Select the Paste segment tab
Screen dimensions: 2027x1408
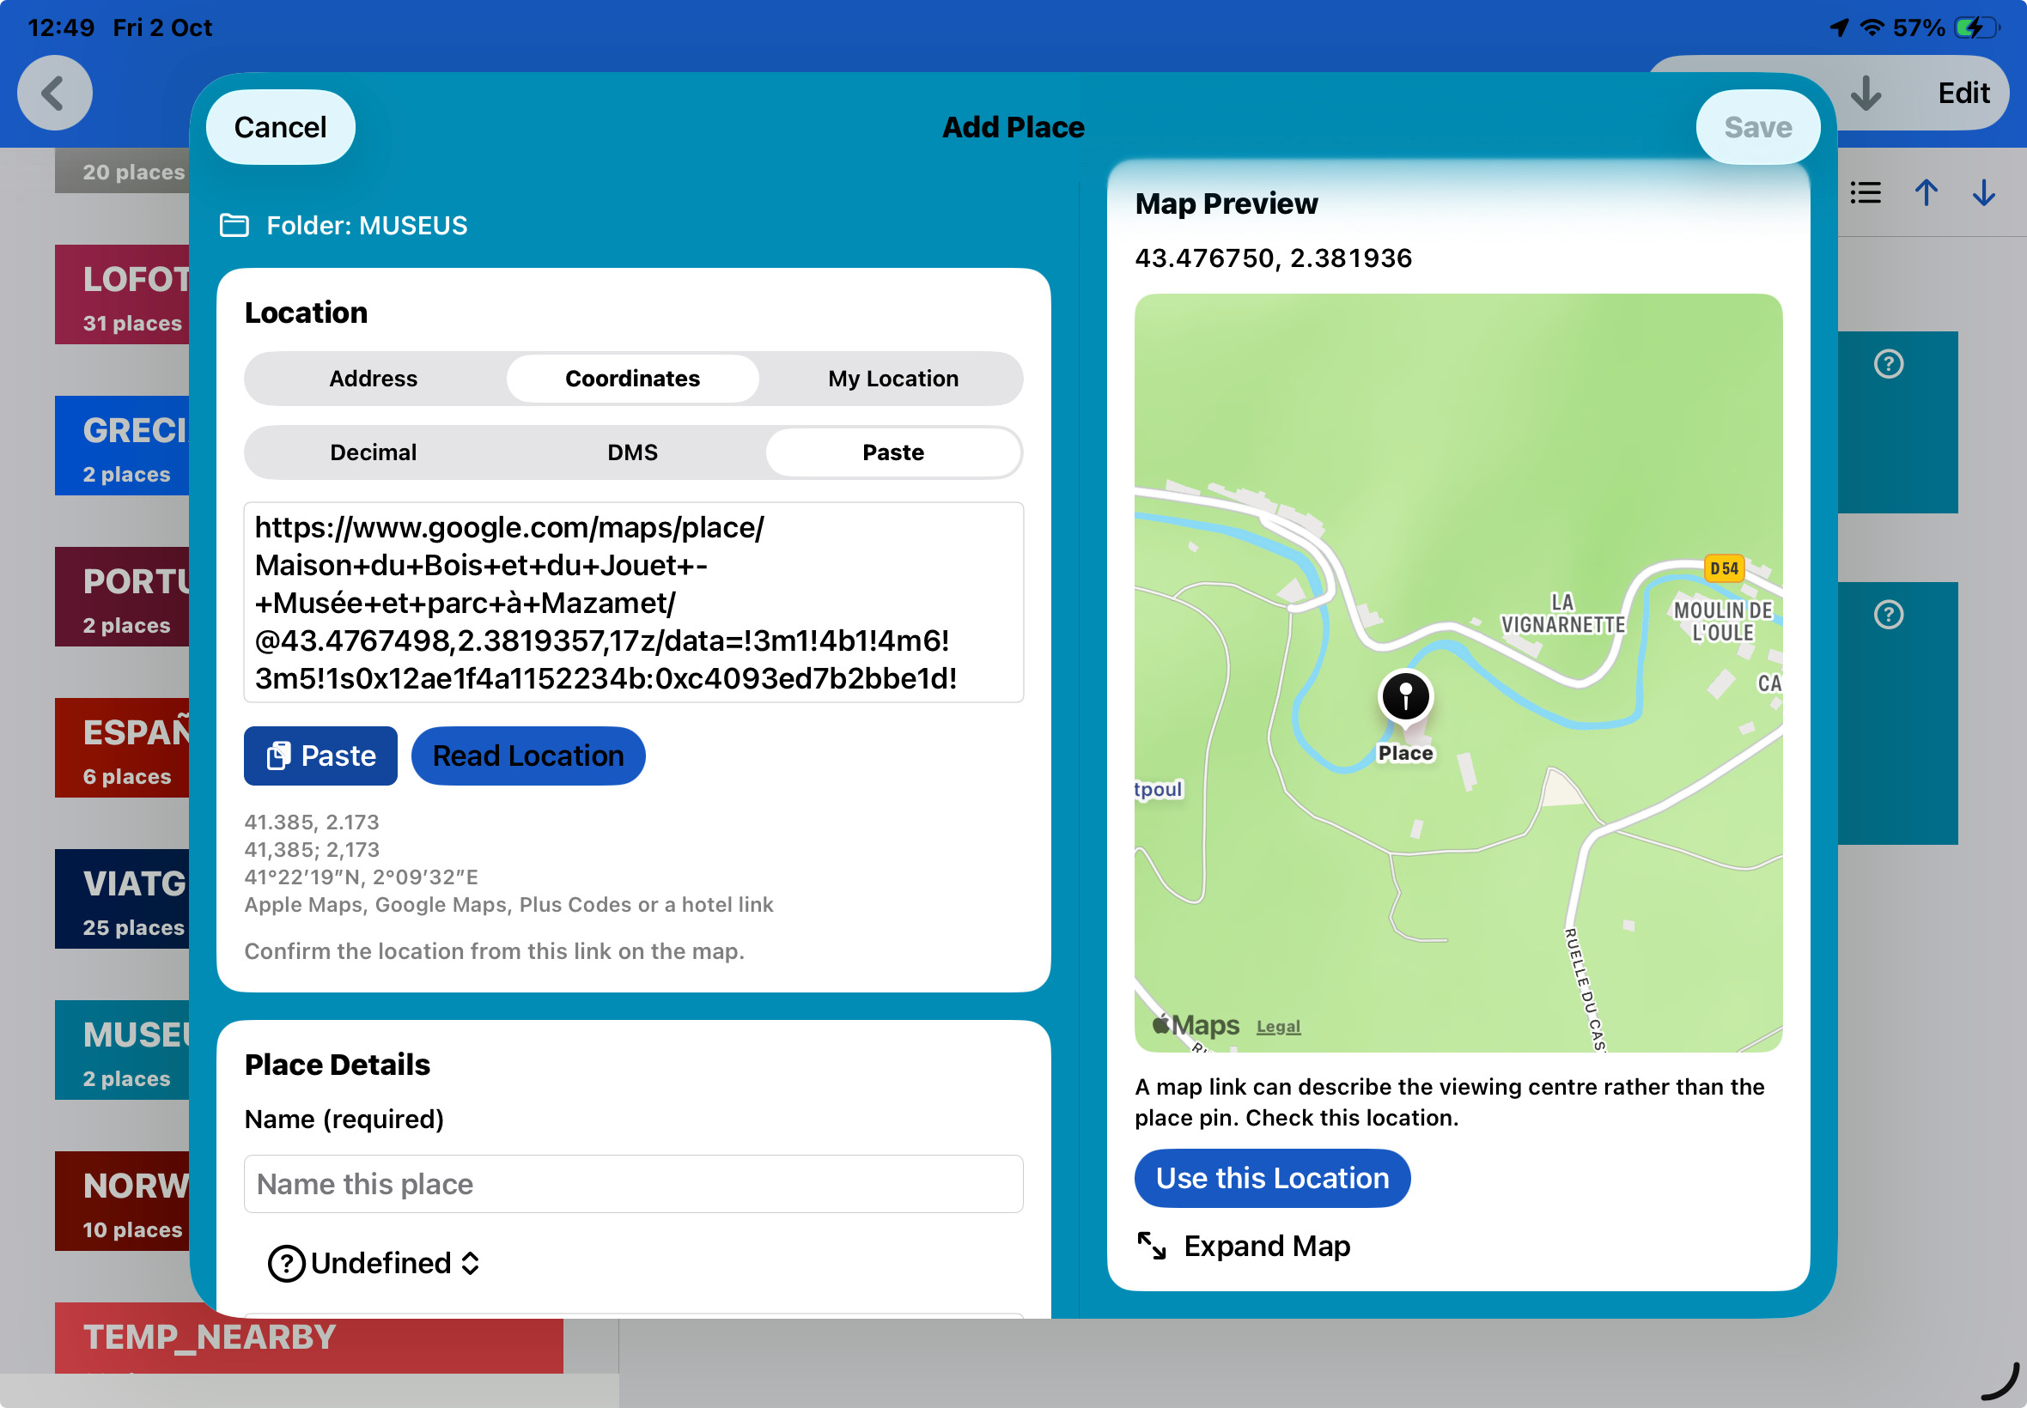[x=893, y=452]
